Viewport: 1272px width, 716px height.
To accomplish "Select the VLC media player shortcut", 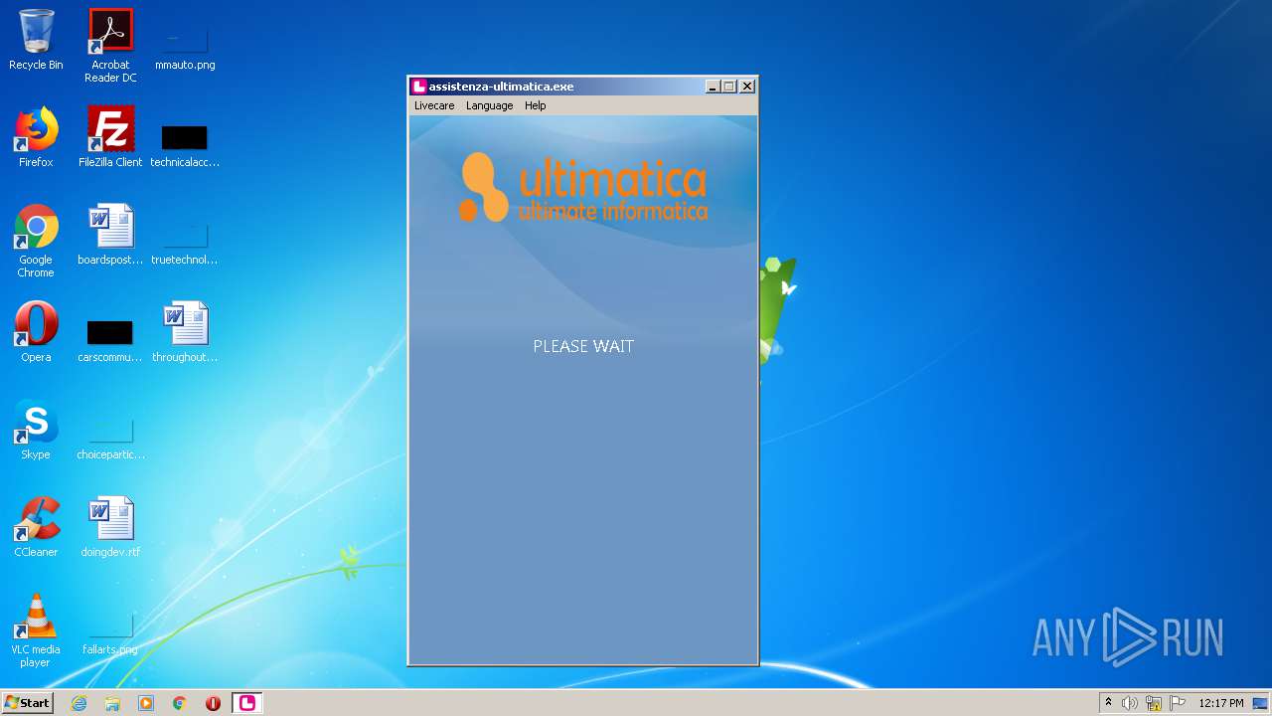I will (x=36, y=630).
